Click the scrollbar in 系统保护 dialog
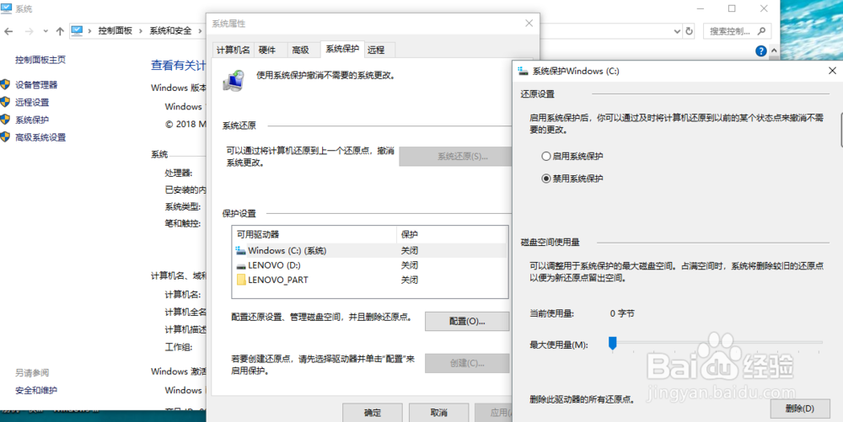The height and width of the screenshot is (422, 843). (x=840, y=131)
